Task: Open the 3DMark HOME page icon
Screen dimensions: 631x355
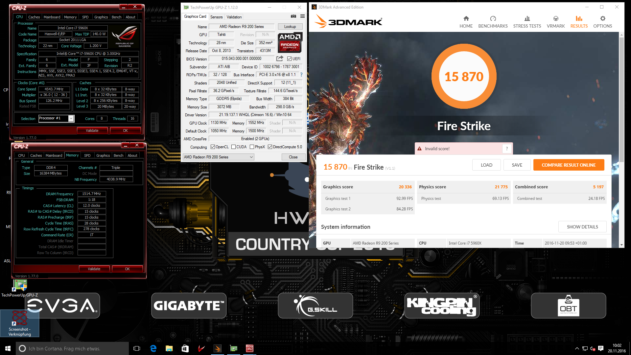Action: click(466, 19)
